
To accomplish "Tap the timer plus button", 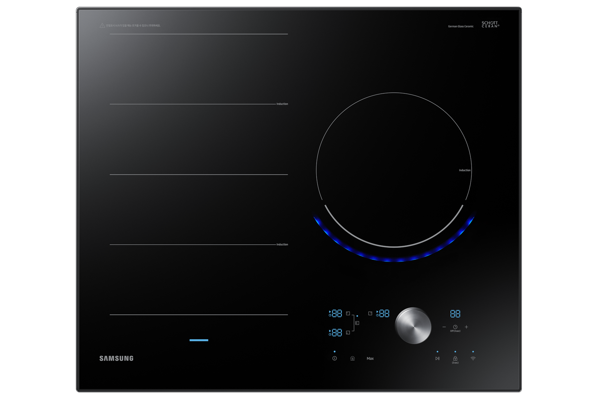I will tap(466, 327).
